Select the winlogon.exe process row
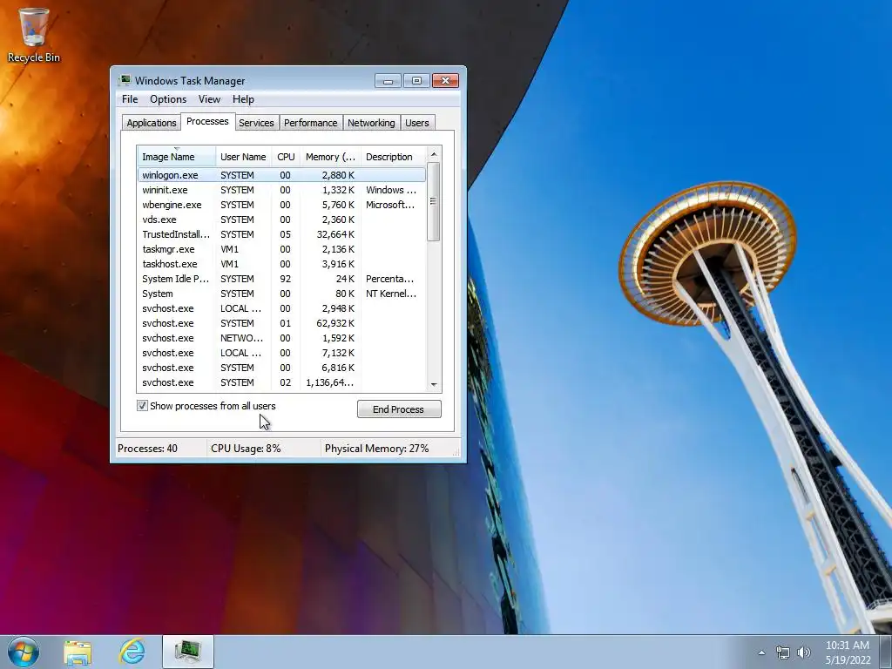 click(x=281, y=175)
